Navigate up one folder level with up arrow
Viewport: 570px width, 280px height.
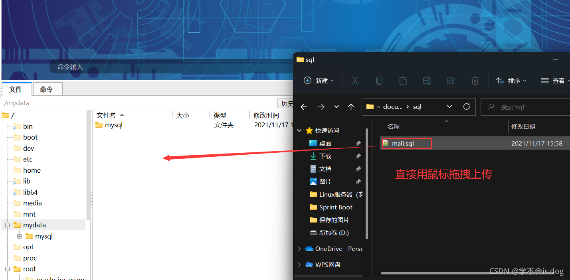click(350, 106)
